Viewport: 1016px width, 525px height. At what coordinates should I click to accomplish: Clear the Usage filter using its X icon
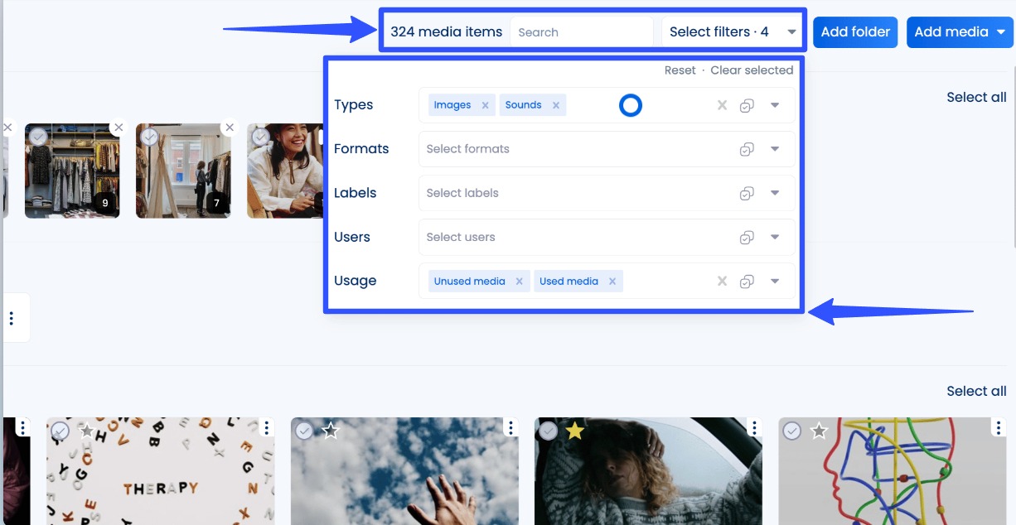click(721, 281)
